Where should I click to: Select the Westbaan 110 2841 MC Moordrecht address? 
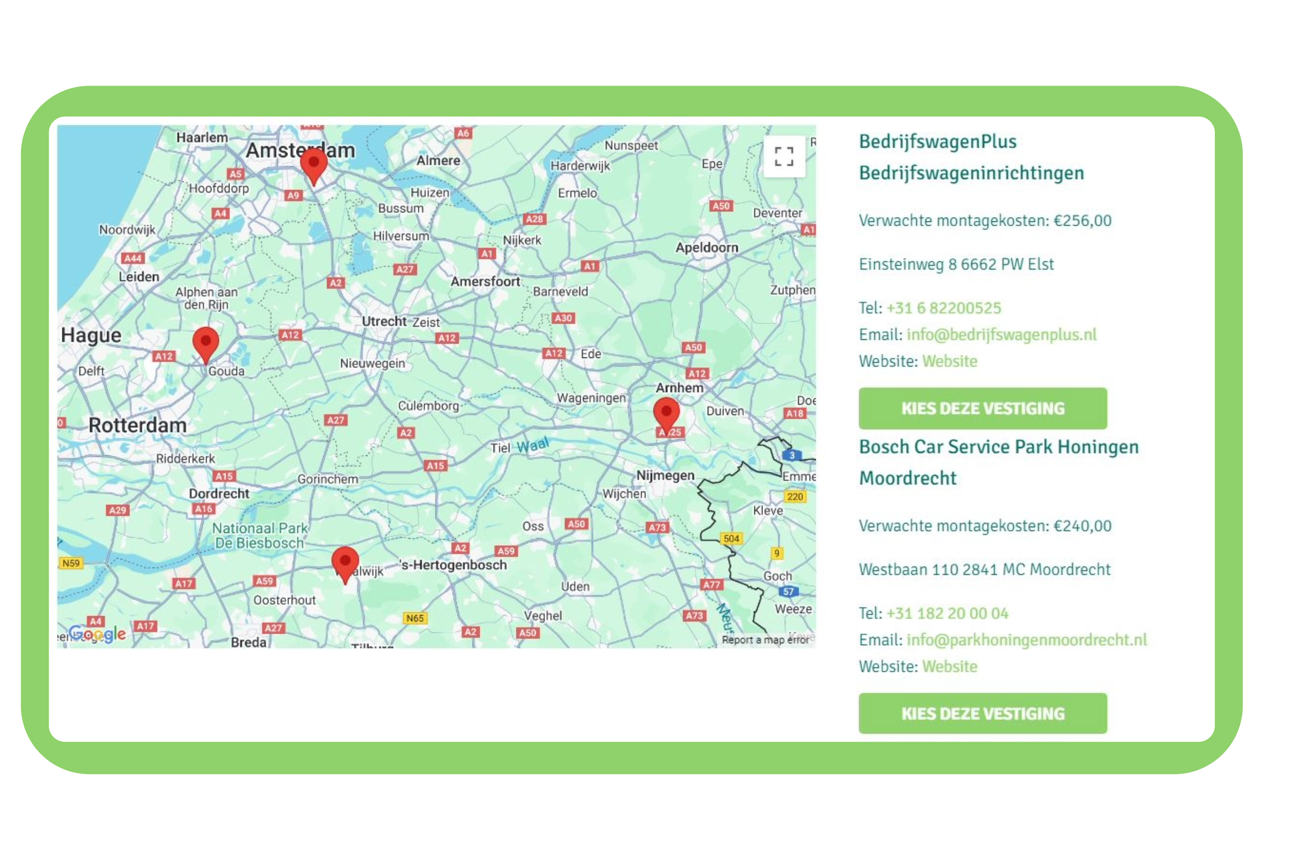(985, 569)
